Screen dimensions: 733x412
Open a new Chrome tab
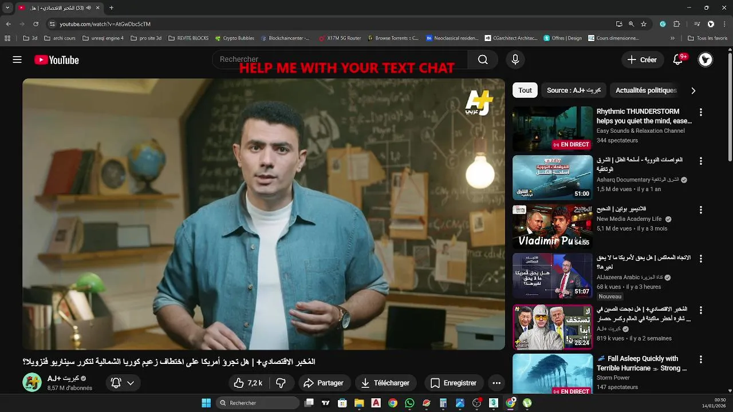tap(111, 8)
